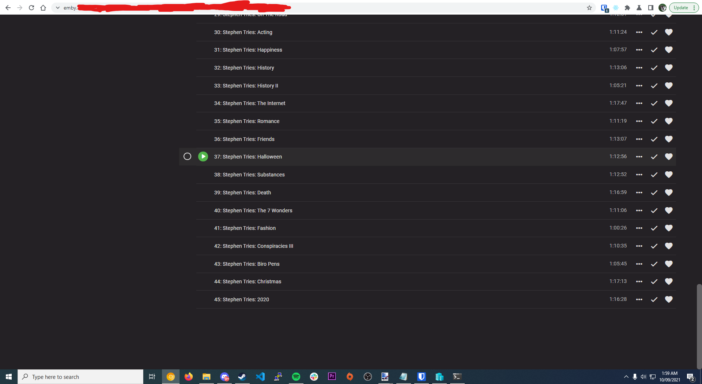Open episode 40 Stephen Tries: The 7 Wonders
Viewport: 702px width, 384px height.
[253, 210]
